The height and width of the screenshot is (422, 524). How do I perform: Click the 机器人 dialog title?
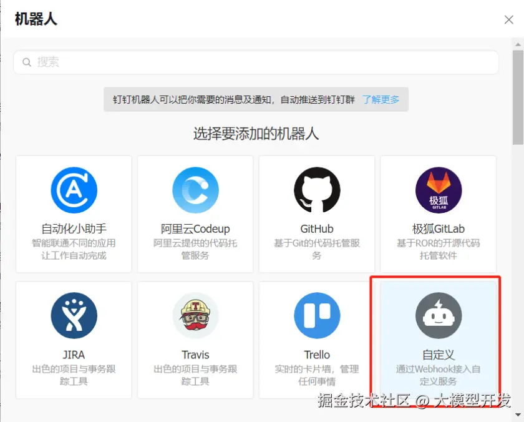click(x=36, y=19)
